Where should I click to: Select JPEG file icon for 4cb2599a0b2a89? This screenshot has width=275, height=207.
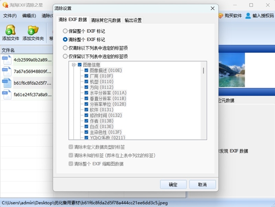pyautogui.click(x=7, y=60)
